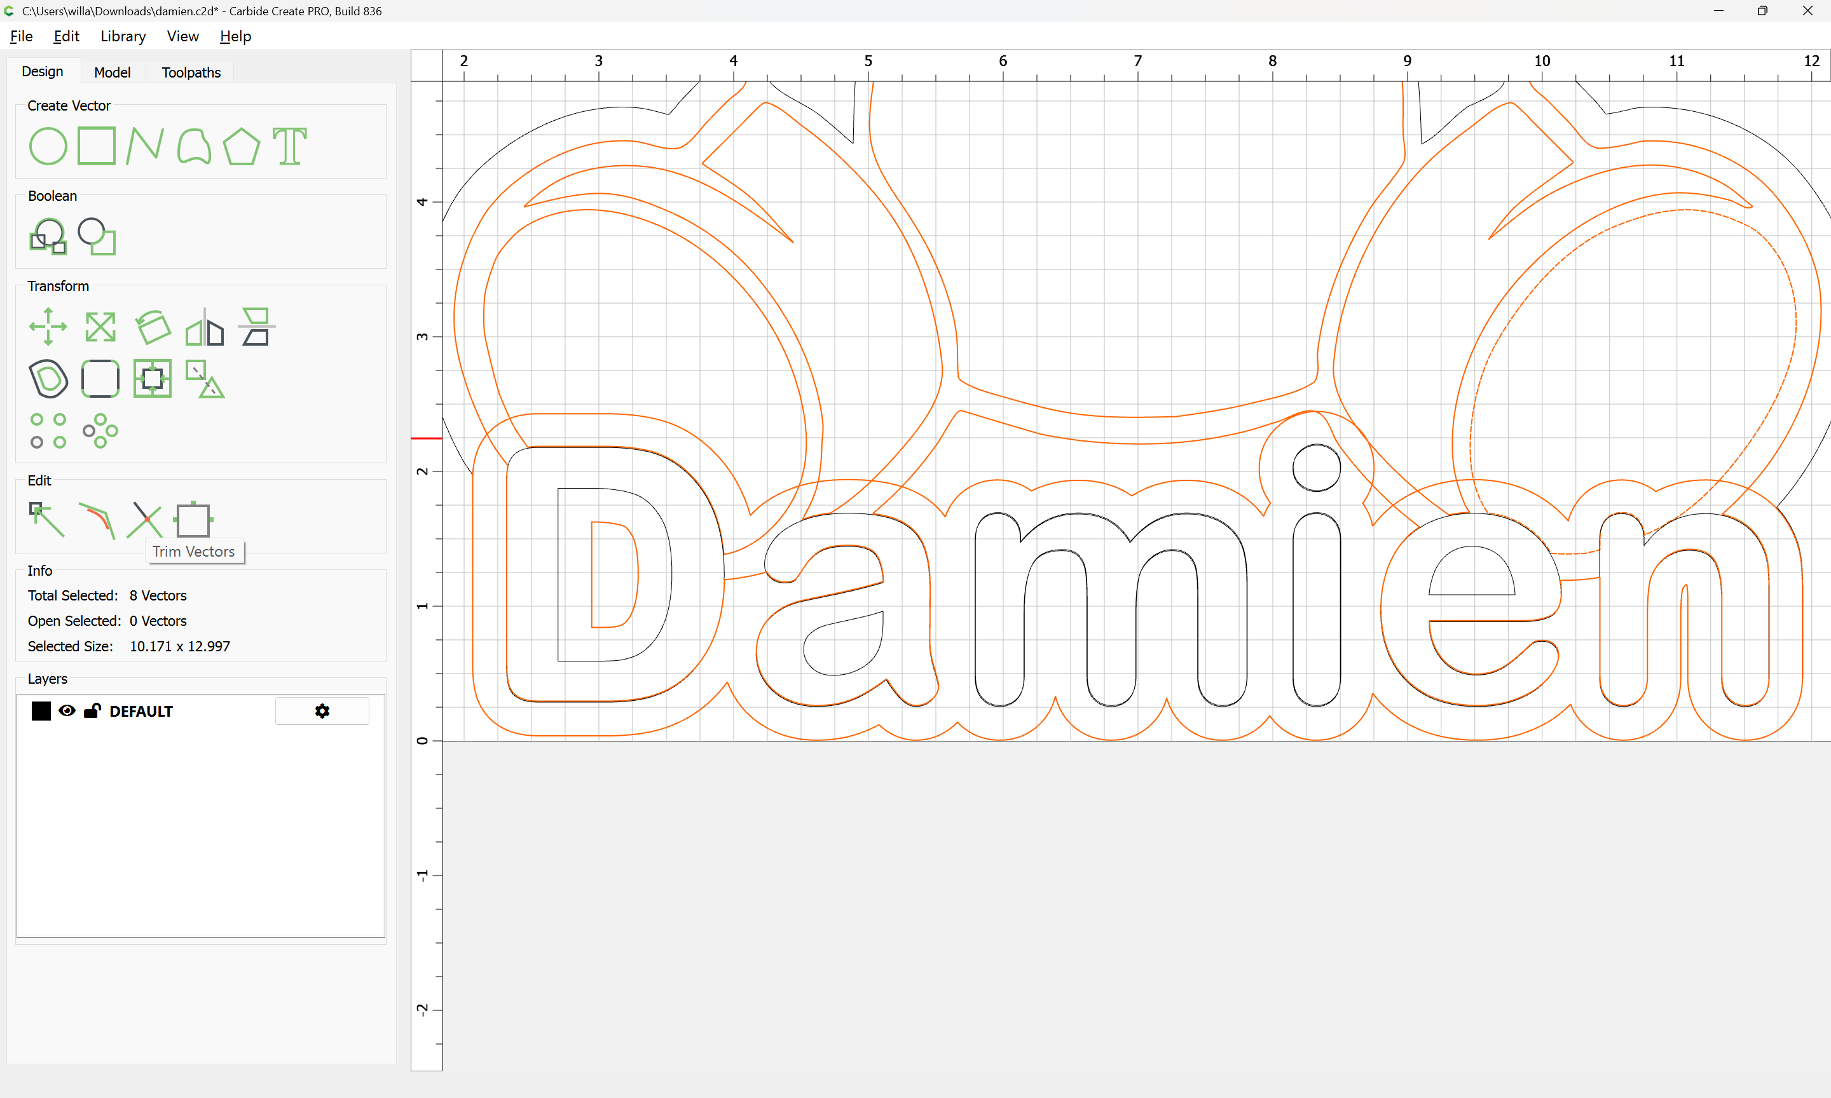Click the Trim Vectors scissors icon
1831x1098 pixels.
click(x=144, y=520)
